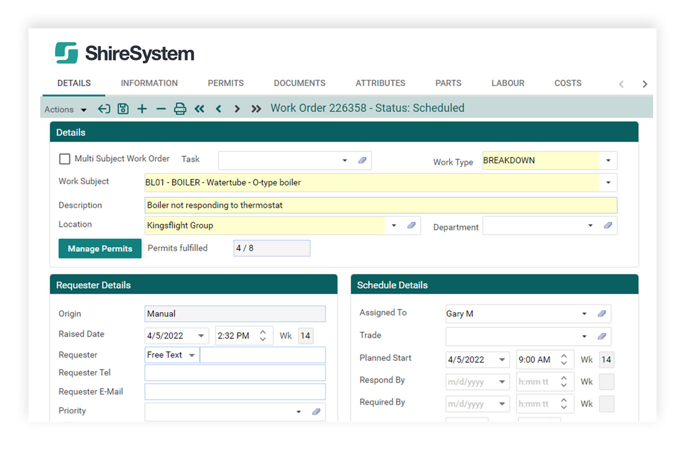Open the ATTRIBUTES tab
The image size is (685, 450).
[381, 83]
